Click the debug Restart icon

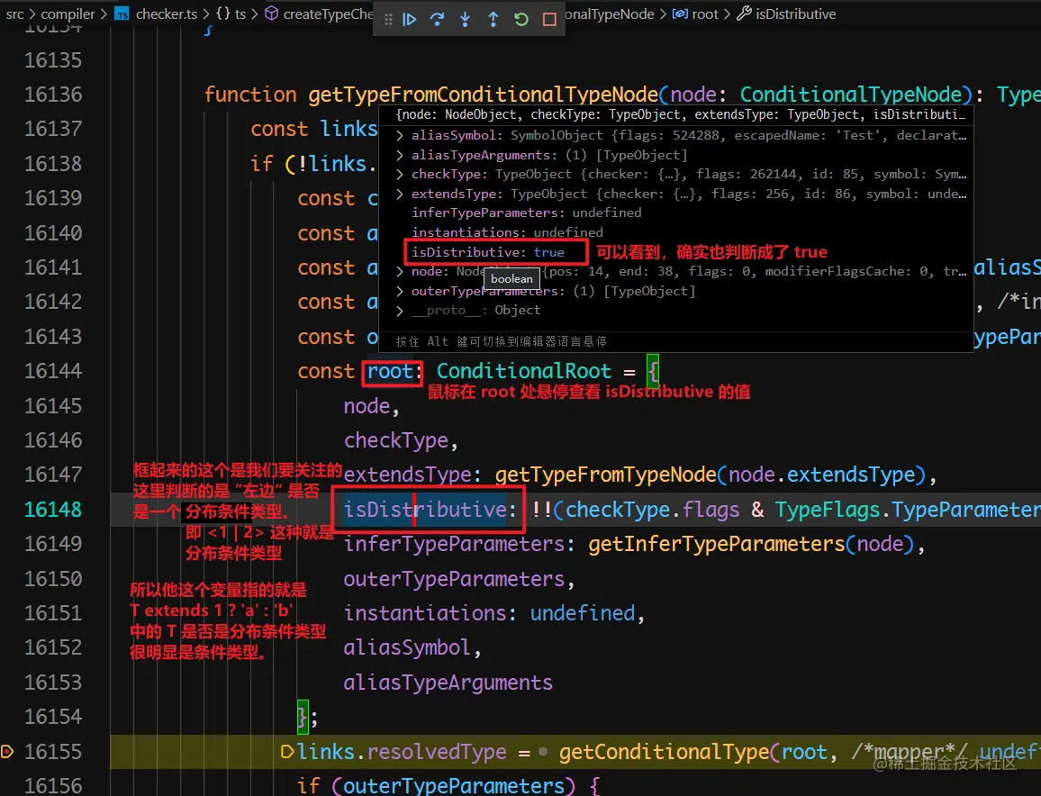(x=521, y=19)
